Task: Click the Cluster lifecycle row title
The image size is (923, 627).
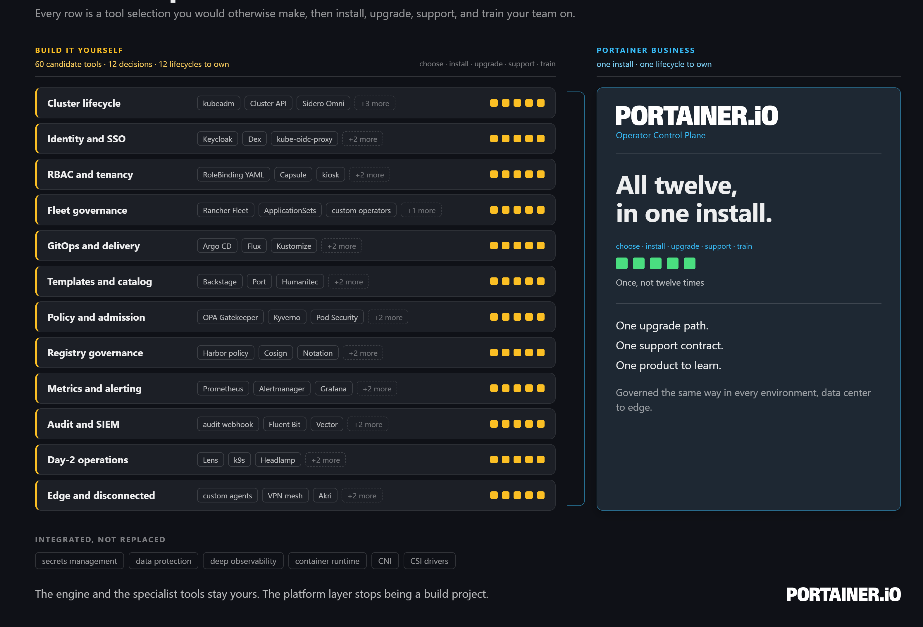Action: pyautogui.click(x=84, y=103)
